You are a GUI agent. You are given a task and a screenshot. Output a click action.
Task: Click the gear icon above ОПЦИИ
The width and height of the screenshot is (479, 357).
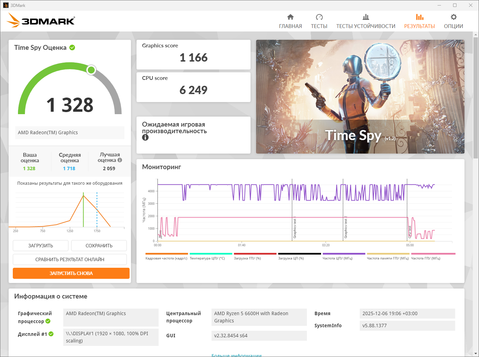(x=453, y=17)
